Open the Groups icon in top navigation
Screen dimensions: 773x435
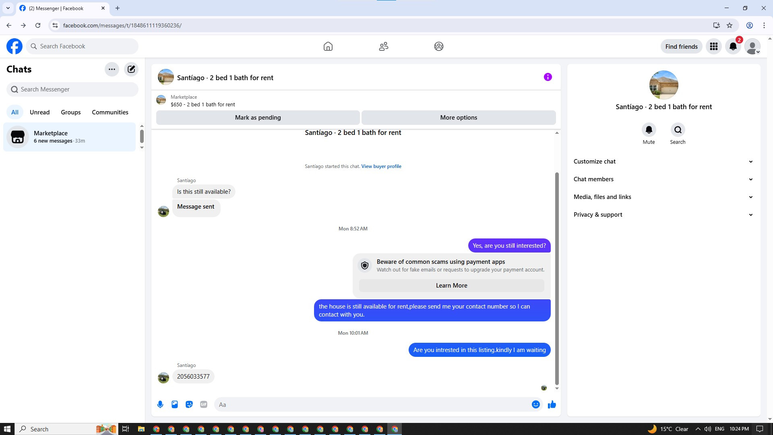click(439, 46)
